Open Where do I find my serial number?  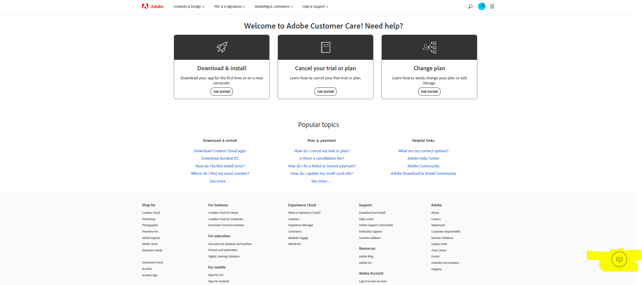click(x=220, y=173)
